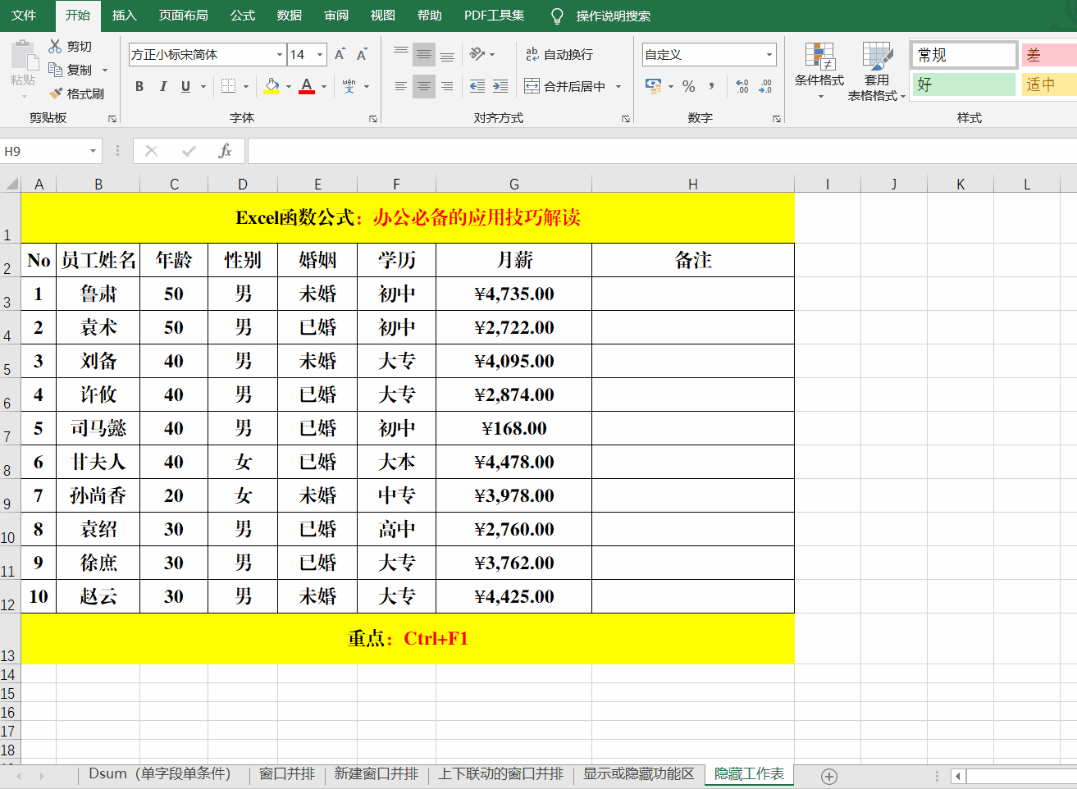Open the 文件 (File) menu

point(25,16)
